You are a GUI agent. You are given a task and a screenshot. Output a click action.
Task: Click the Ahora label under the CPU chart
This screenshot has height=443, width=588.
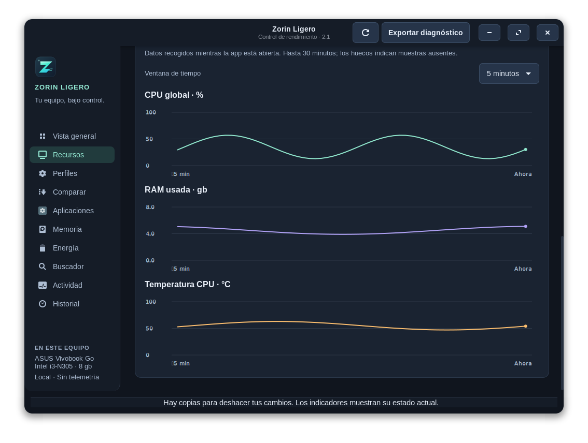(x=523, y=174)
